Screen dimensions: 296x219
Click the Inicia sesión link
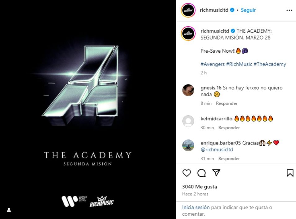pos(196,207)
